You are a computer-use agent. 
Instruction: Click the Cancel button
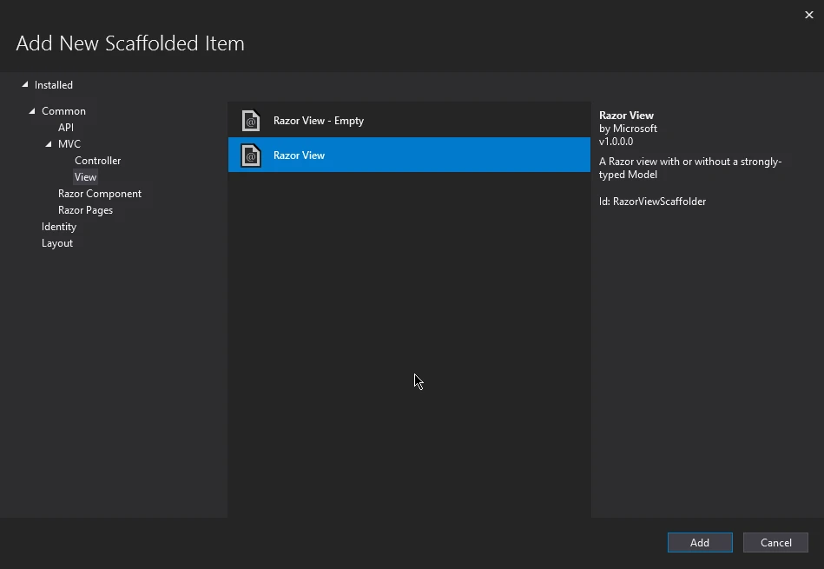pos(775,543)
